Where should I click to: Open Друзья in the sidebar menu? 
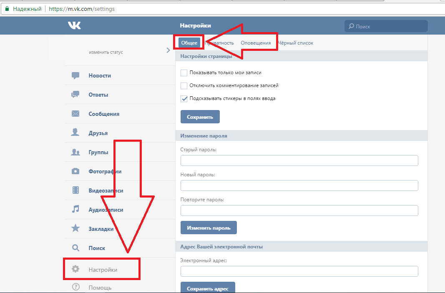click(120, 133)
